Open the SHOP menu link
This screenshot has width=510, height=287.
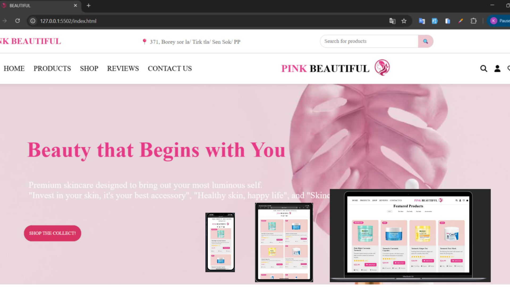pos(89,69)
